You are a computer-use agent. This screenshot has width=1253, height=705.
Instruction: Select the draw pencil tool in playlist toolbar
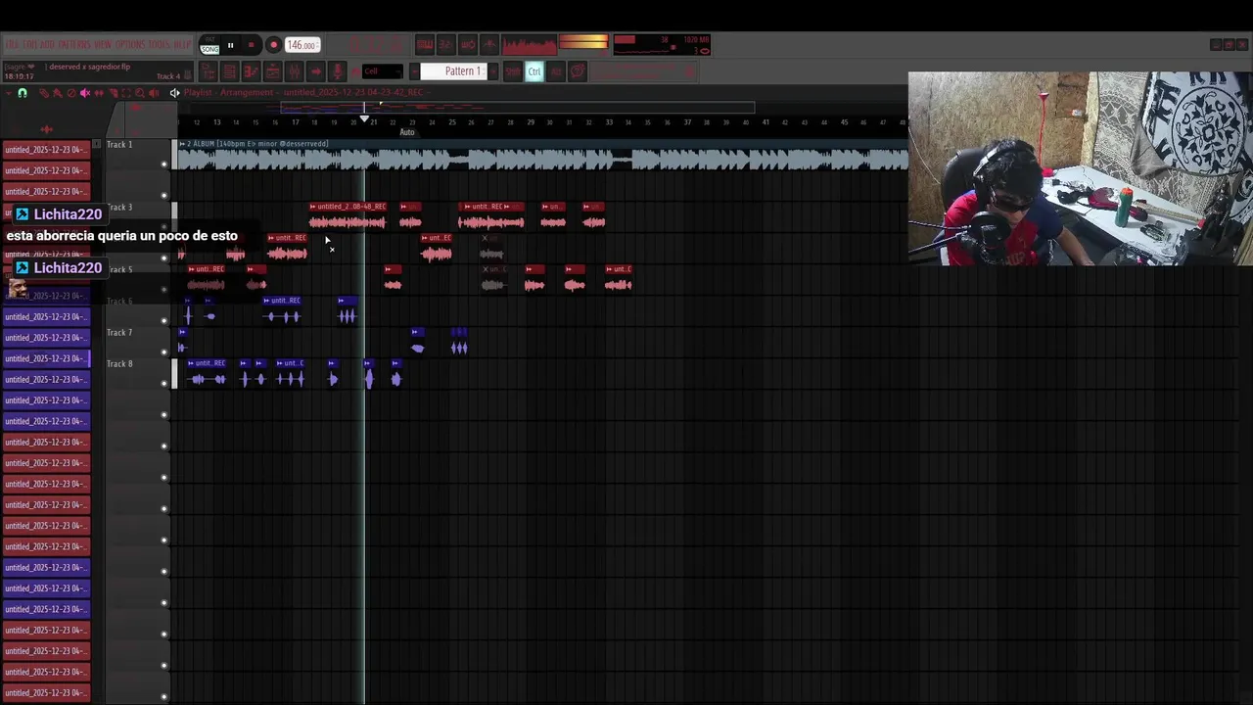point(44,93)
